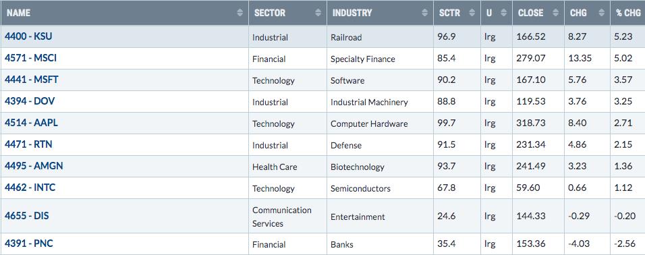
Task: Open the 4400 - KSU link
Action: 28,36
